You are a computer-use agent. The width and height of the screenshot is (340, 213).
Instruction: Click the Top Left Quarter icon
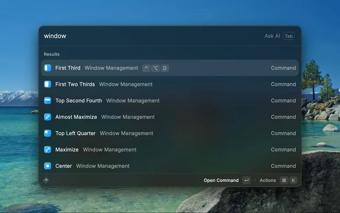point(47,133)
